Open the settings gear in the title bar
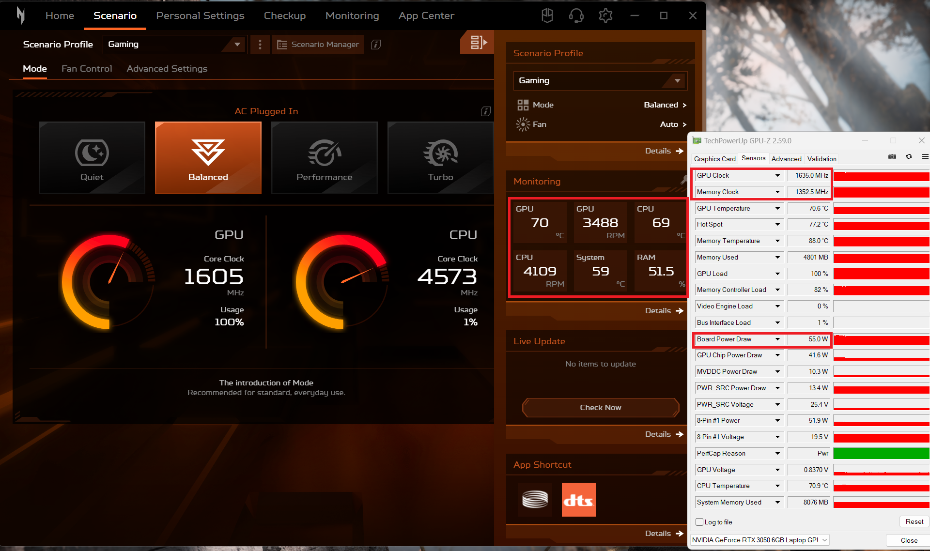The height and width of the screenshot is (551, 930). pos(605,15)
